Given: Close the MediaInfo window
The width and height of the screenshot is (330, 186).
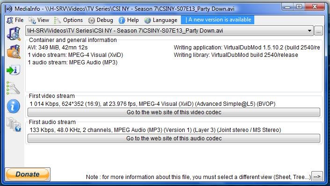Looking at the screenshot, I should point(315,7).
